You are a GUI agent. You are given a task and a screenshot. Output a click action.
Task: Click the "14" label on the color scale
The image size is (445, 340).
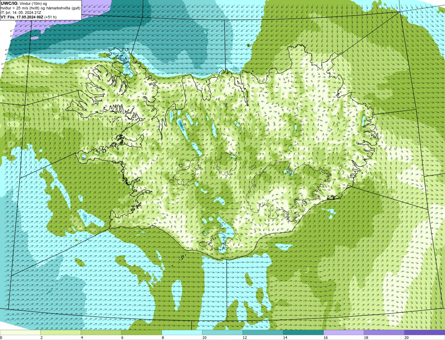(285, 338)
